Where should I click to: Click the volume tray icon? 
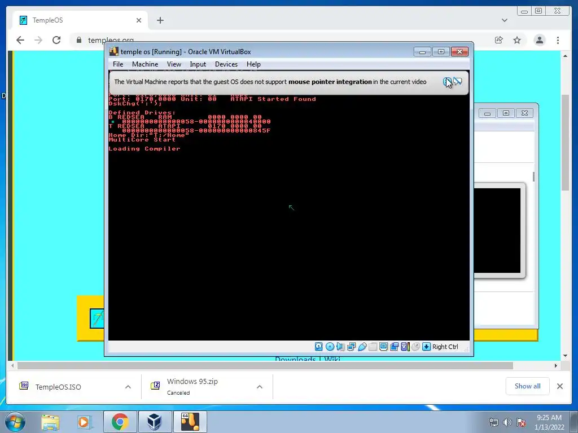[x=507, y=422]
